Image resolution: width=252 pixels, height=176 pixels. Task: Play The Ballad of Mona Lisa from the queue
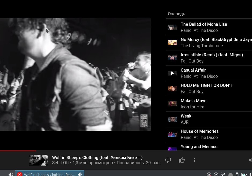click(209, 27)
